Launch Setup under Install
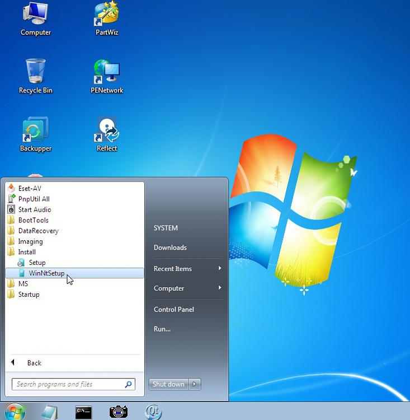The height and width of the screenshot is (420, 410). point(74,263)
